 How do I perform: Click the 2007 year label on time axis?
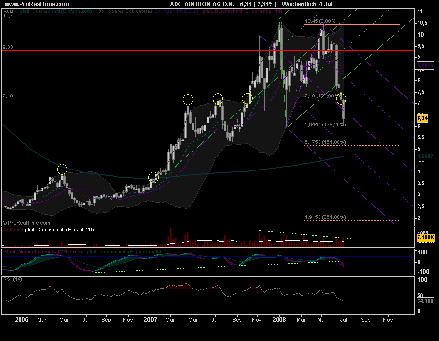click(150, 319)
